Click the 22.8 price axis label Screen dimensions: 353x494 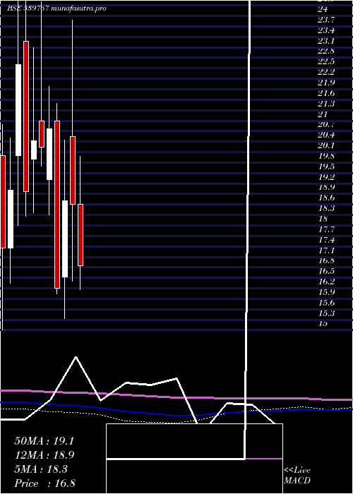[326, 52]
